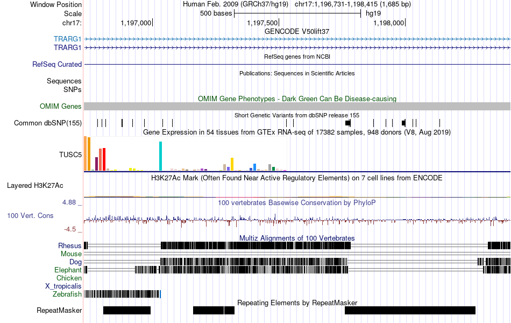Viewport: 511px width, 323px height.
Task: Click 'Publications: Sequences in Scientific Articles' title
Action: pyautogui.click(x=297, y=73)
